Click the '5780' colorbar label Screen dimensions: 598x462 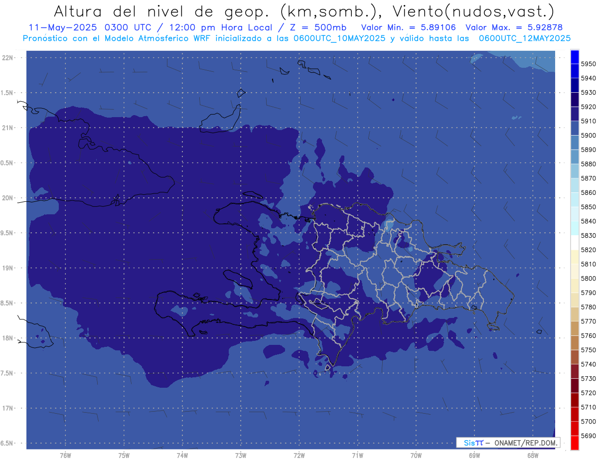[588, 307]
